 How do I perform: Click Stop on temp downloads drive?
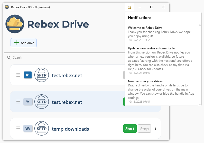(x=144, y=129)
